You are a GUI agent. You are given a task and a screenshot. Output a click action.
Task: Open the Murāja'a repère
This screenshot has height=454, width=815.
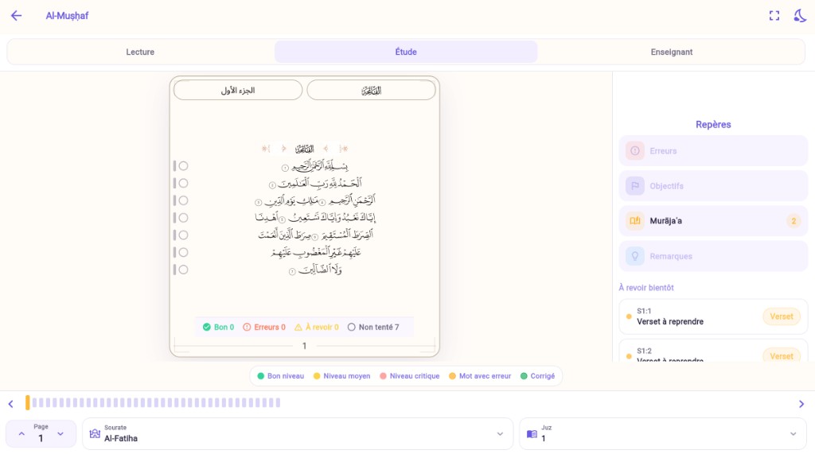713,221
